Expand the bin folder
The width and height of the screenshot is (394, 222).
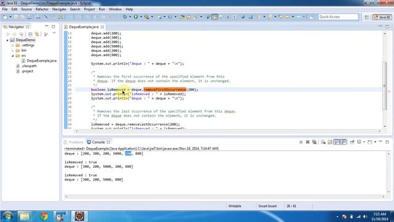(x=13, y=51)
